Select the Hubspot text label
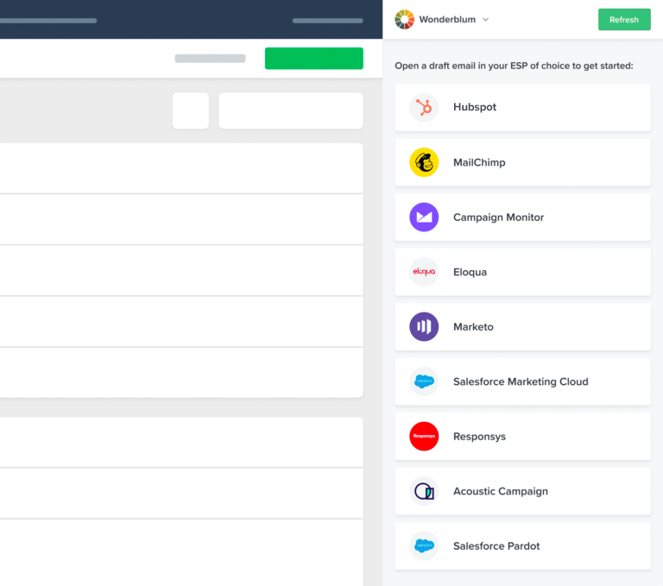The width and height of the screenshot is (663, 586). [475, 107]
